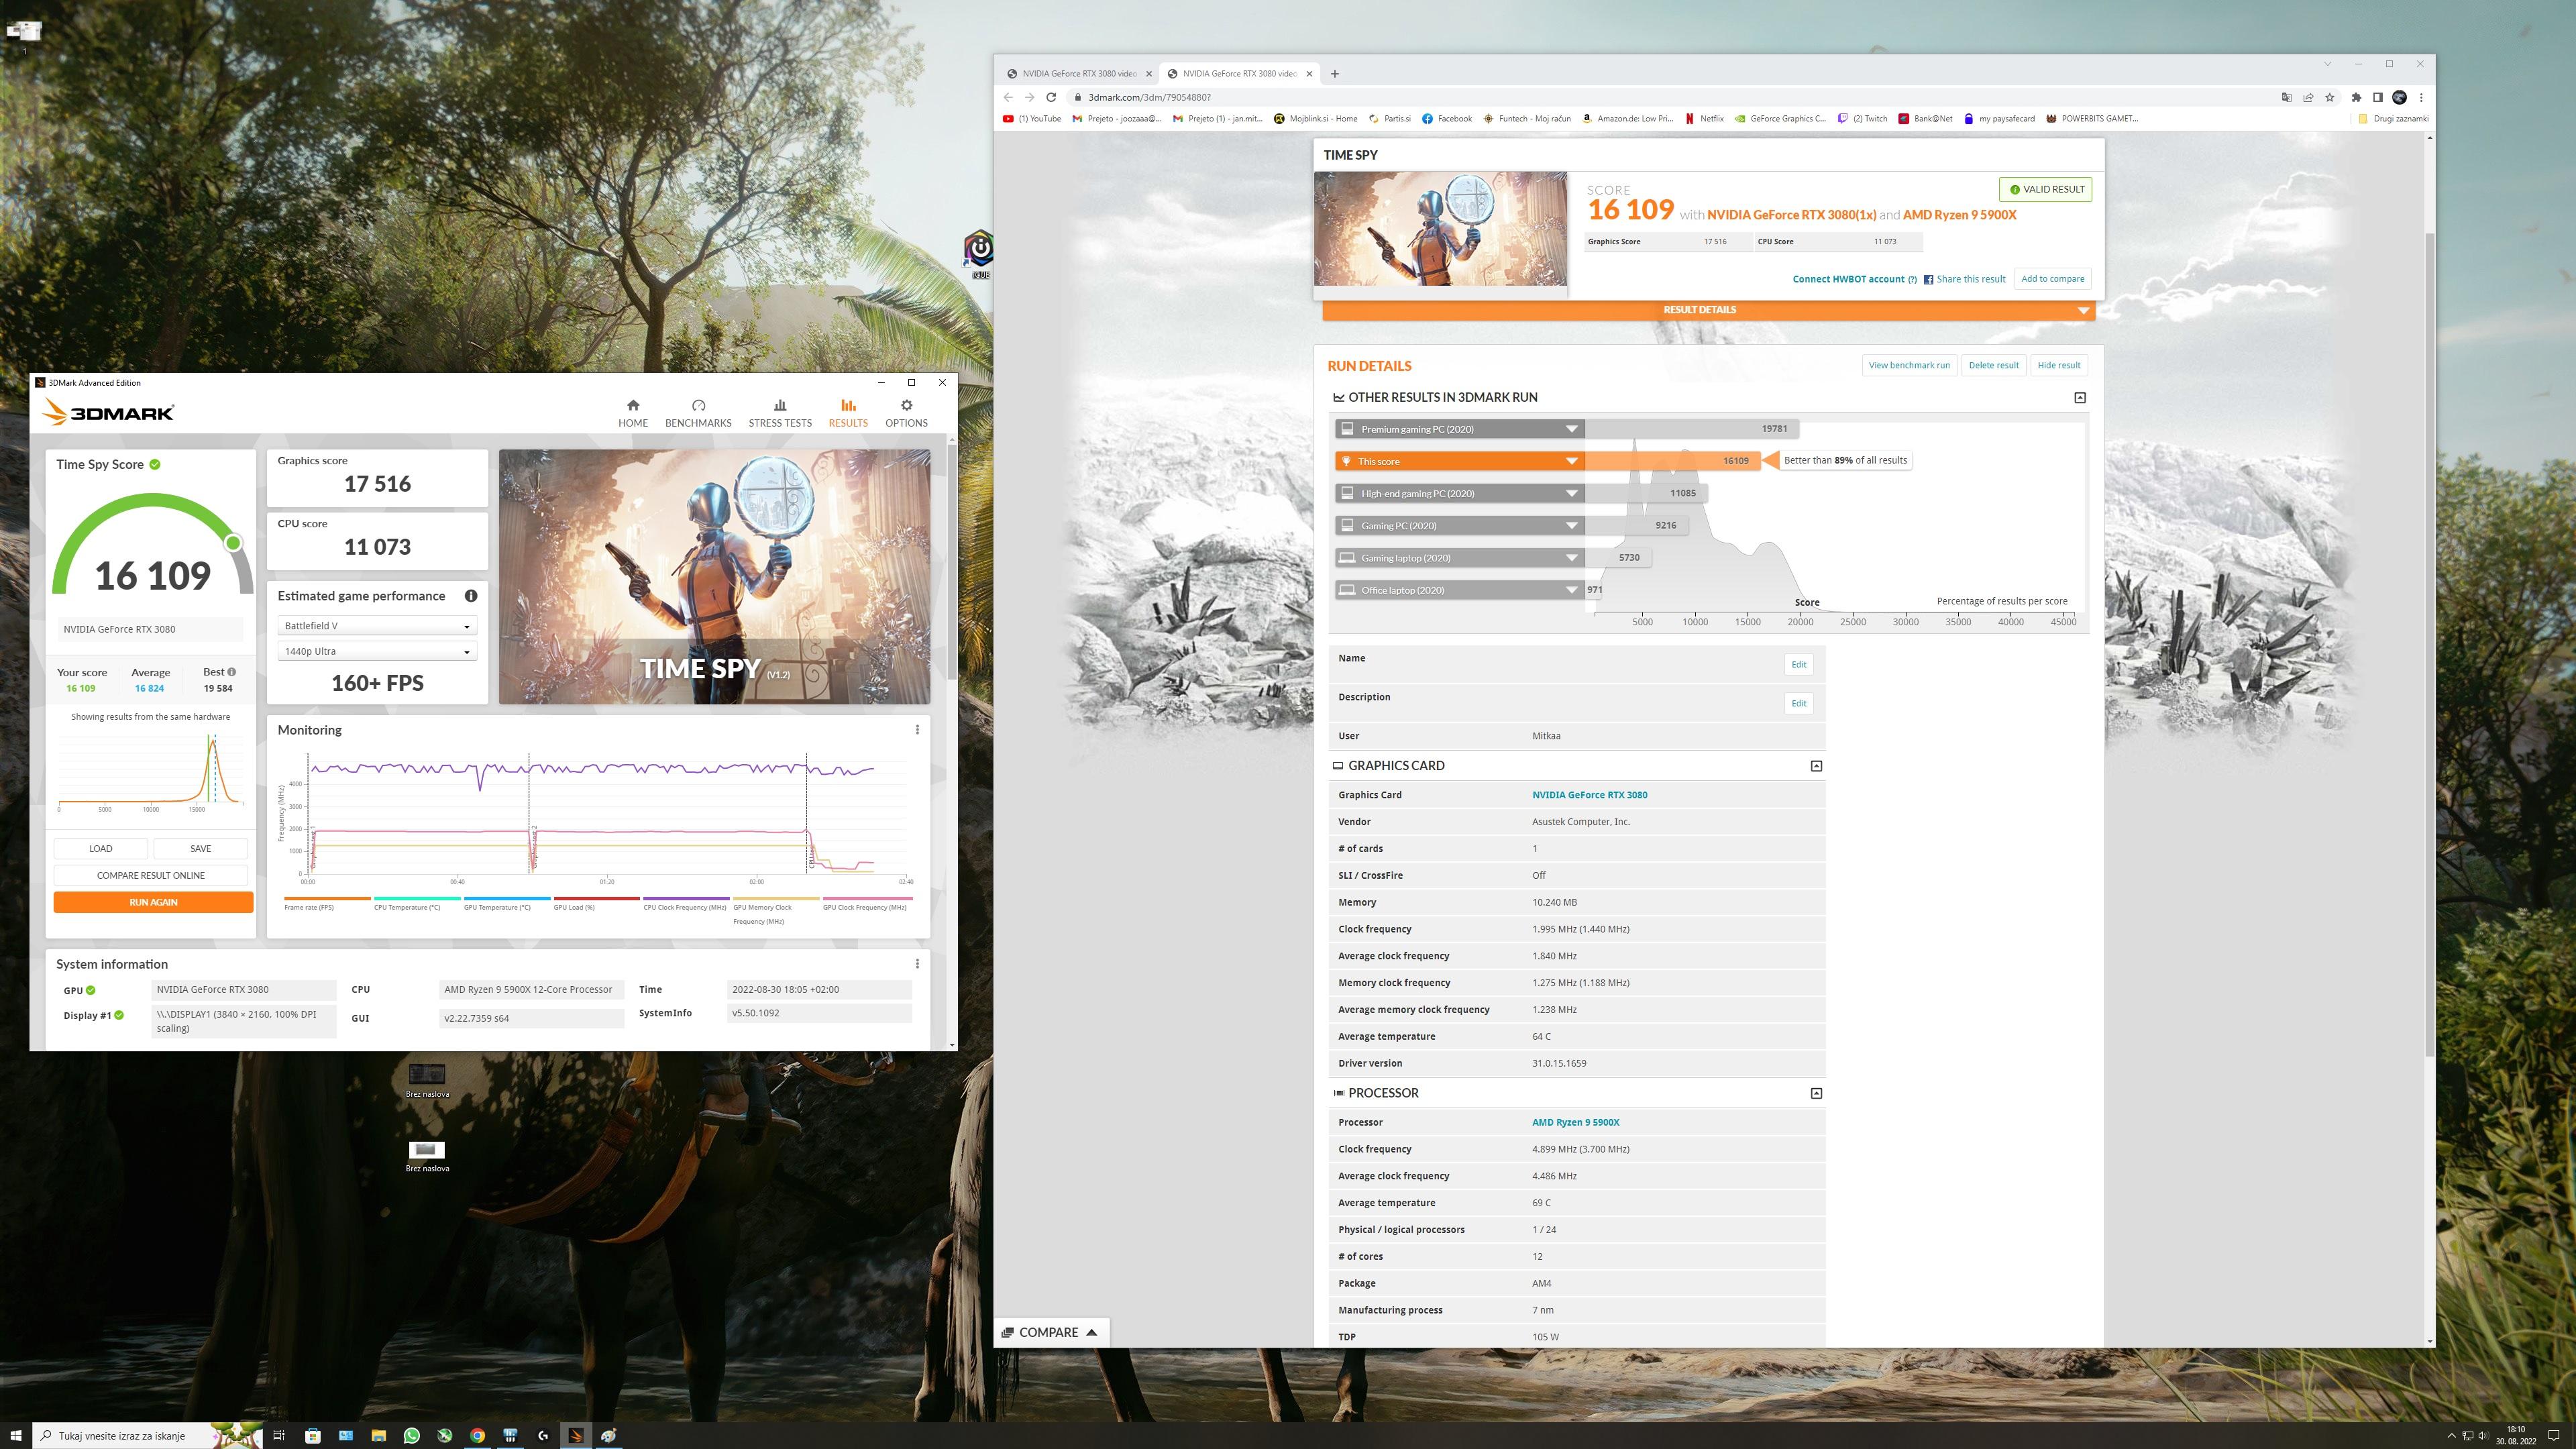Click the Hide result button
Viewport: 2576px width, 1449px height.
coord(2058,365)
